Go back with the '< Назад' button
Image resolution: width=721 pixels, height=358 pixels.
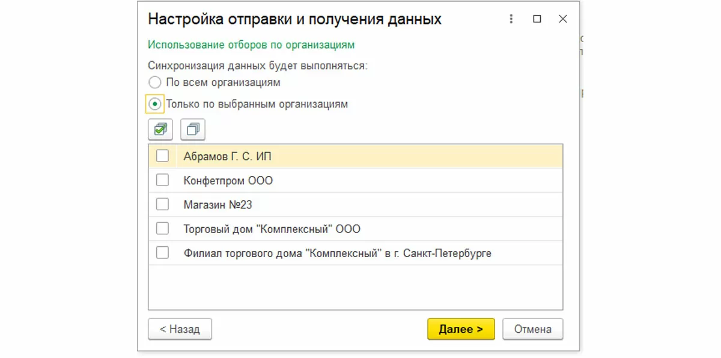180,329
